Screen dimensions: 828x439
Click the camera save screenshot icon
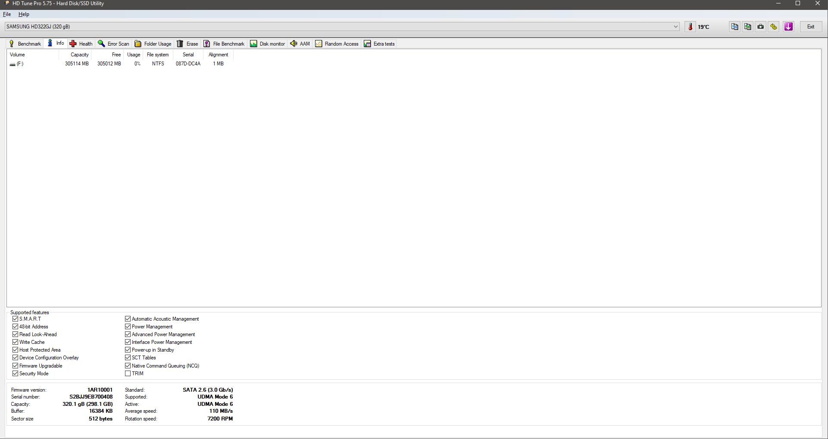[x=761, y=27]
